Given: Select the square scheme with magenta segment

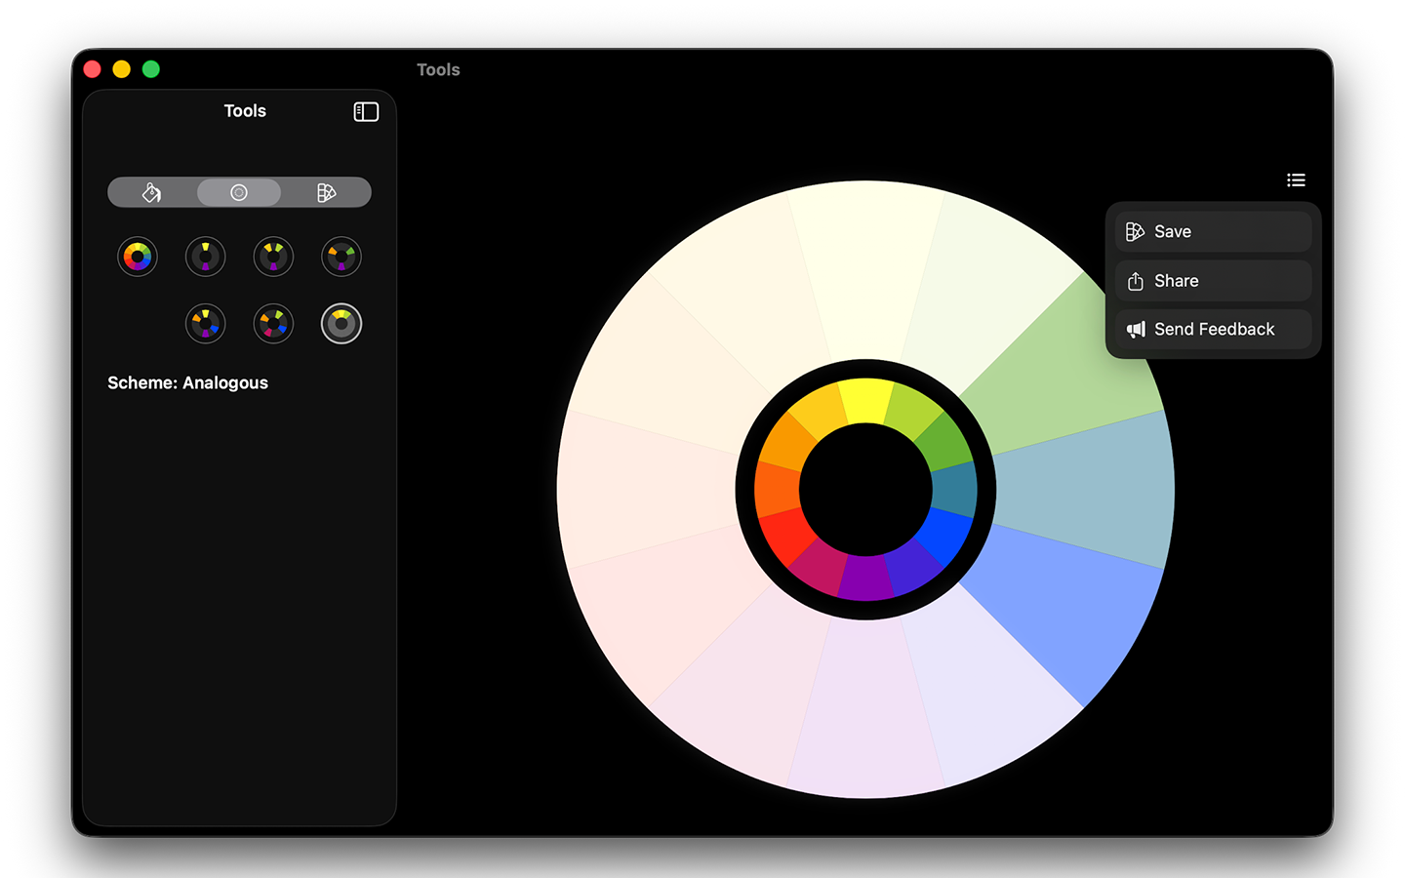Looking at the screenshot, I should click(x=273, y=324).
